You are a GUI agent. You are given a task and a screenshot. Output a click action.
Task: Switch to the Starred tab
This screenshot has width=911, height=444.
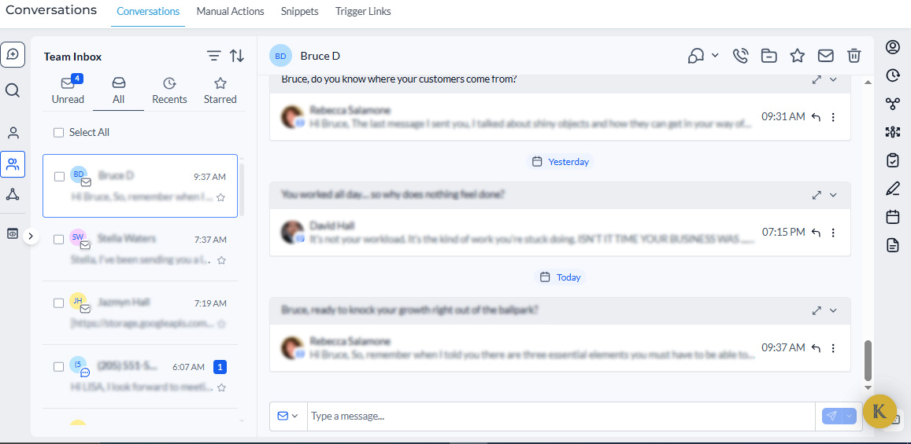[220, 92]
